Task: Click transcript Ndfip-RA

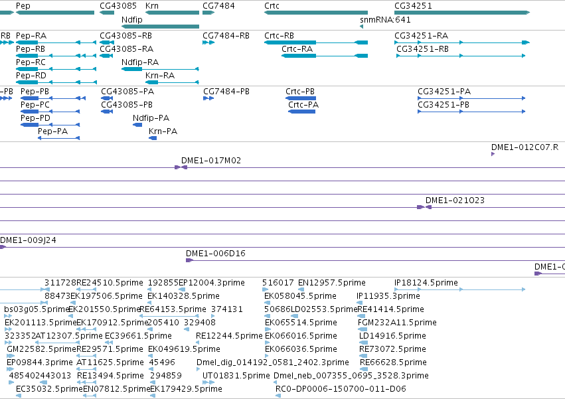Action: [140, 62]
